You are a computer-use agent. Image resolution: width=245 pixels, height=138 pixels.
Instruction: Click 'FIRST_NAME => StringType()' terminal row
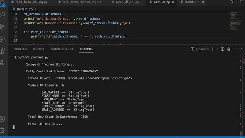[x=65, y=96]
